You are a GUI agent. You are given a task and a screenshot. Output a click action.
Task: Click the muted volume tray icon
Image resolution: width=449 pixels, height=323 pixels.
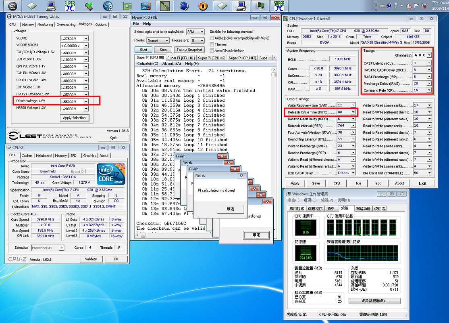coord(409,5)
